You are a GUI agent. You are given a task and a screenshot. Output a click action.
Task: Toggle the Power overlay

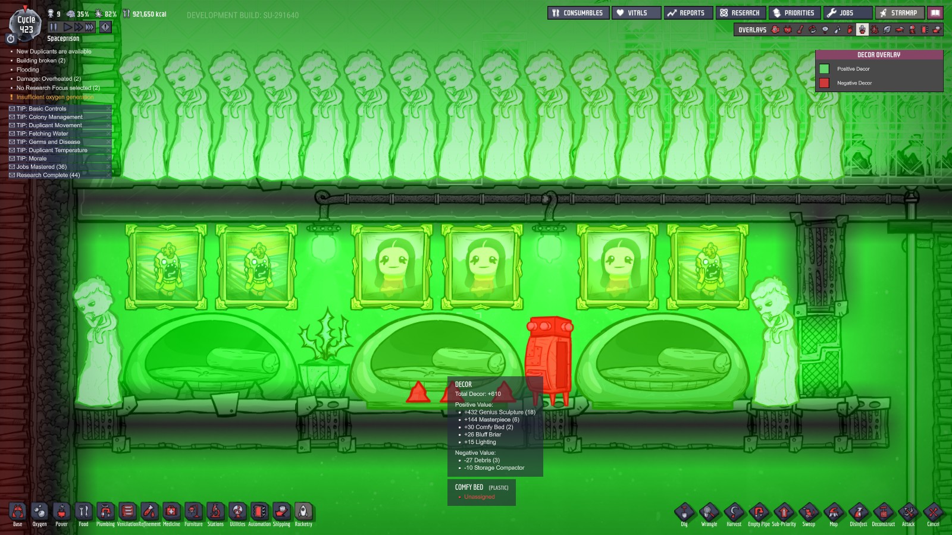point(788,30)
